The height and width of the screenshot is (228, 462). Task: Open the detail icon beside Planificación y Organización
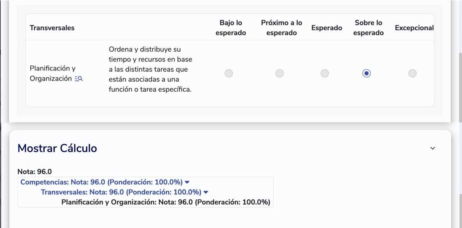[x=79, y=79]
